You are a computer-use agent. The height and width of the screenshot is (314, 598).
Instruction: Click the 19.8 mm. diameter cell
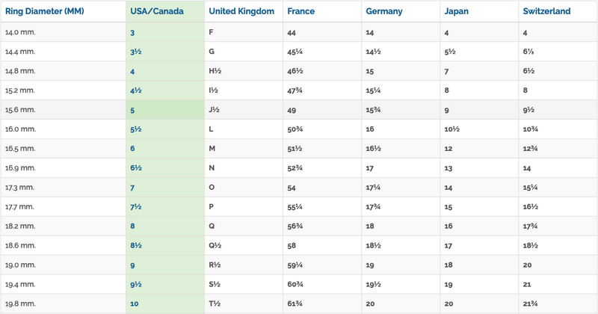point(19,304)
